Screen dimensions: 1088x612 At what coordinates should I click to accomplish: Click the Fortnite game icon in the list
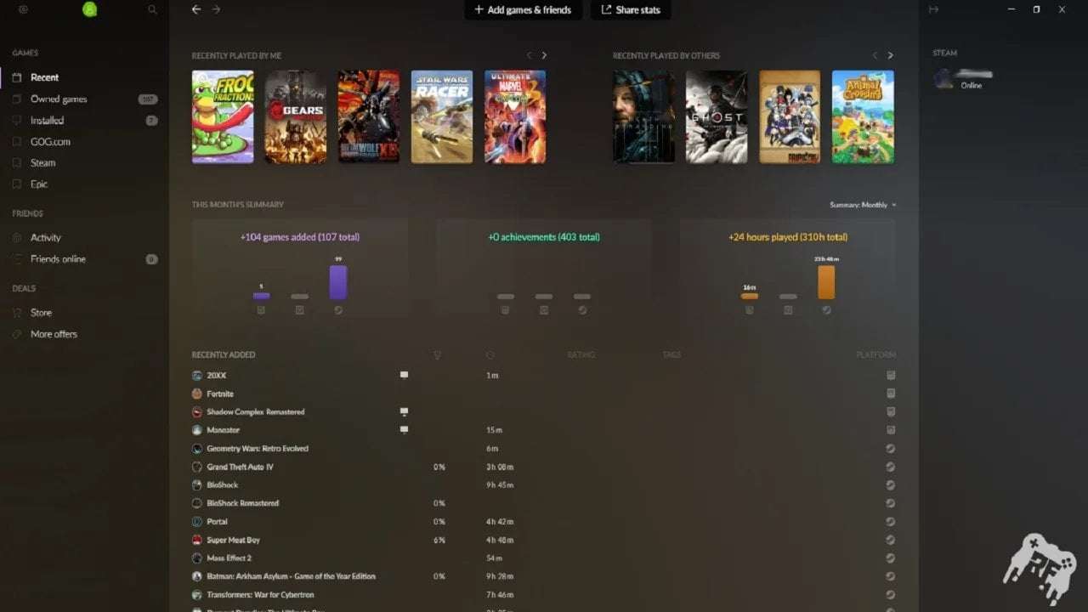tap(197, 394)
